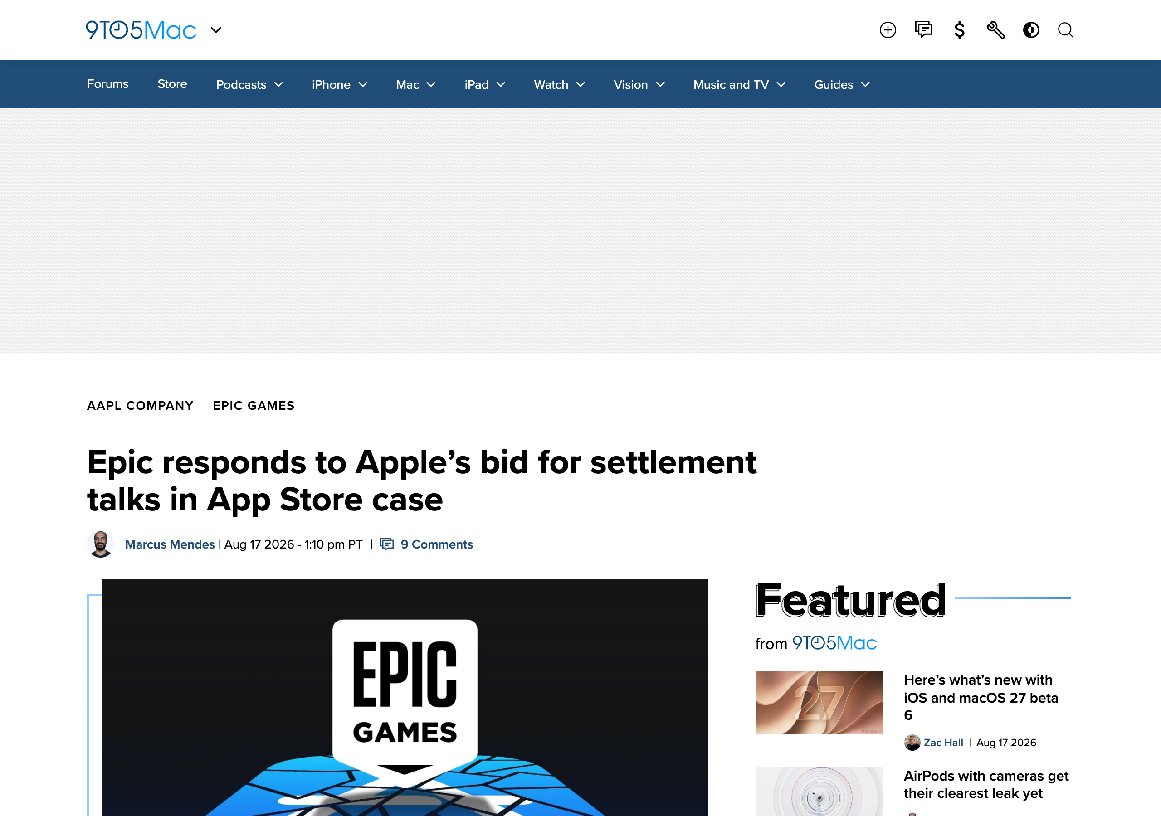Expand the Mac dropdown arrow

431,84
